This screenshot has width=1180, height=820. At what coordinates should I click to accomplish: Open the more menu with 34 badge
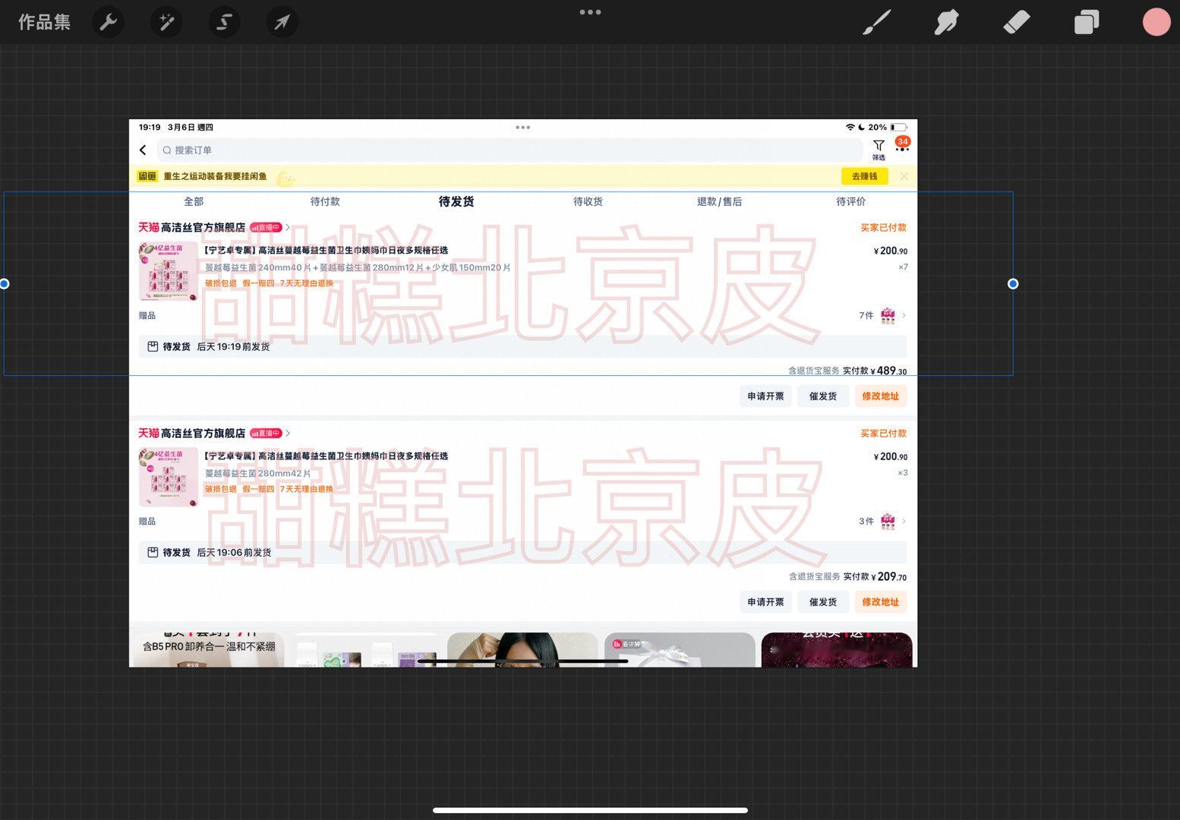click(x=902, y=146)
